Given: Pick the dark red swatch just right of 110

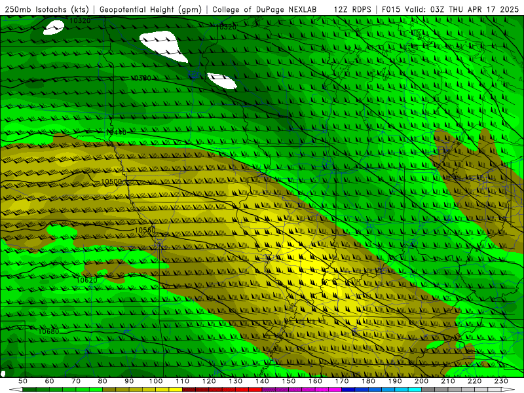Looking at the screenshot, I should (189, 390).
